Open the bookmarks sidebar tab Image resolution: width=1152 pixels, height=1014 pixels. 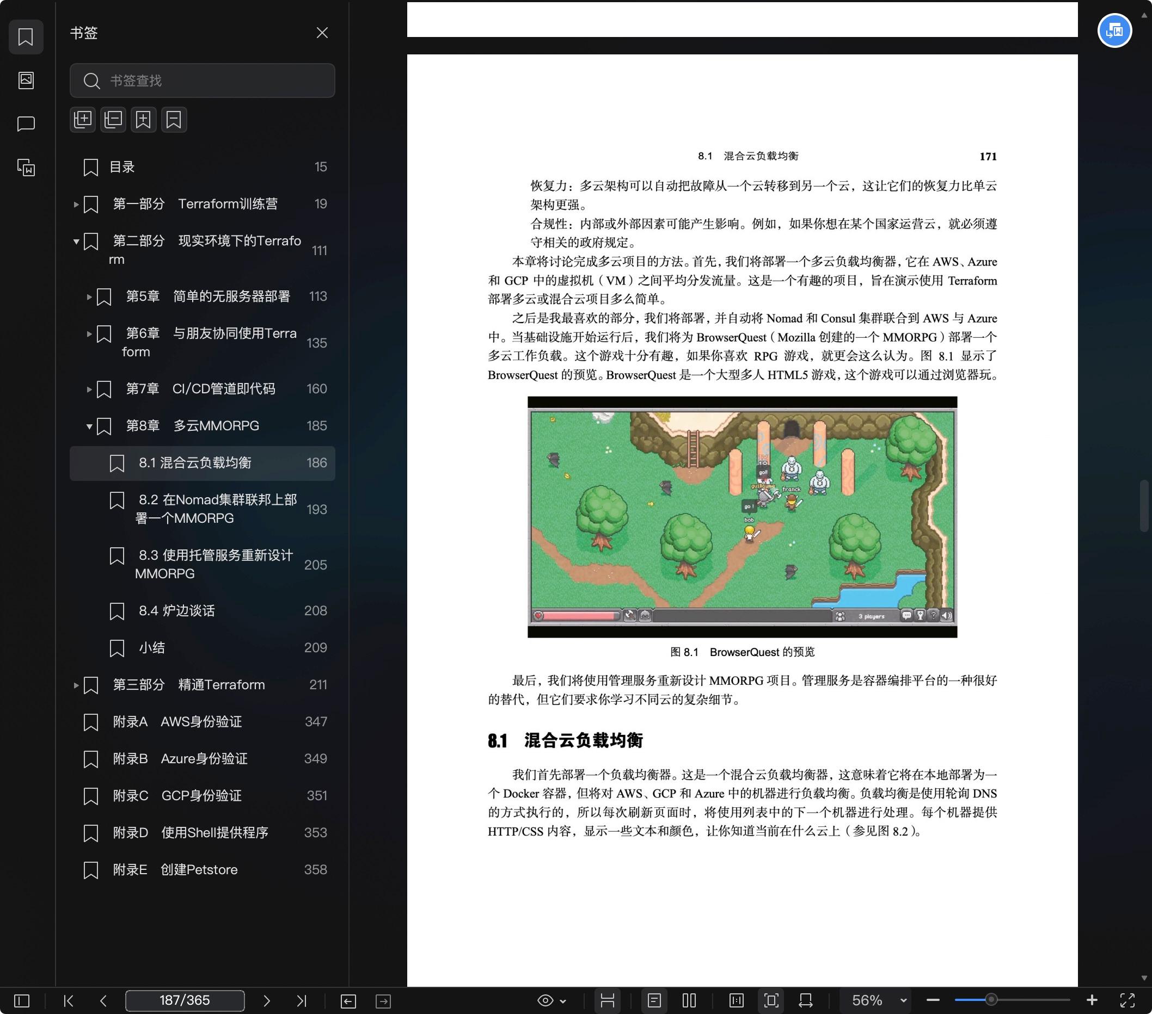(x=26, y=37)
